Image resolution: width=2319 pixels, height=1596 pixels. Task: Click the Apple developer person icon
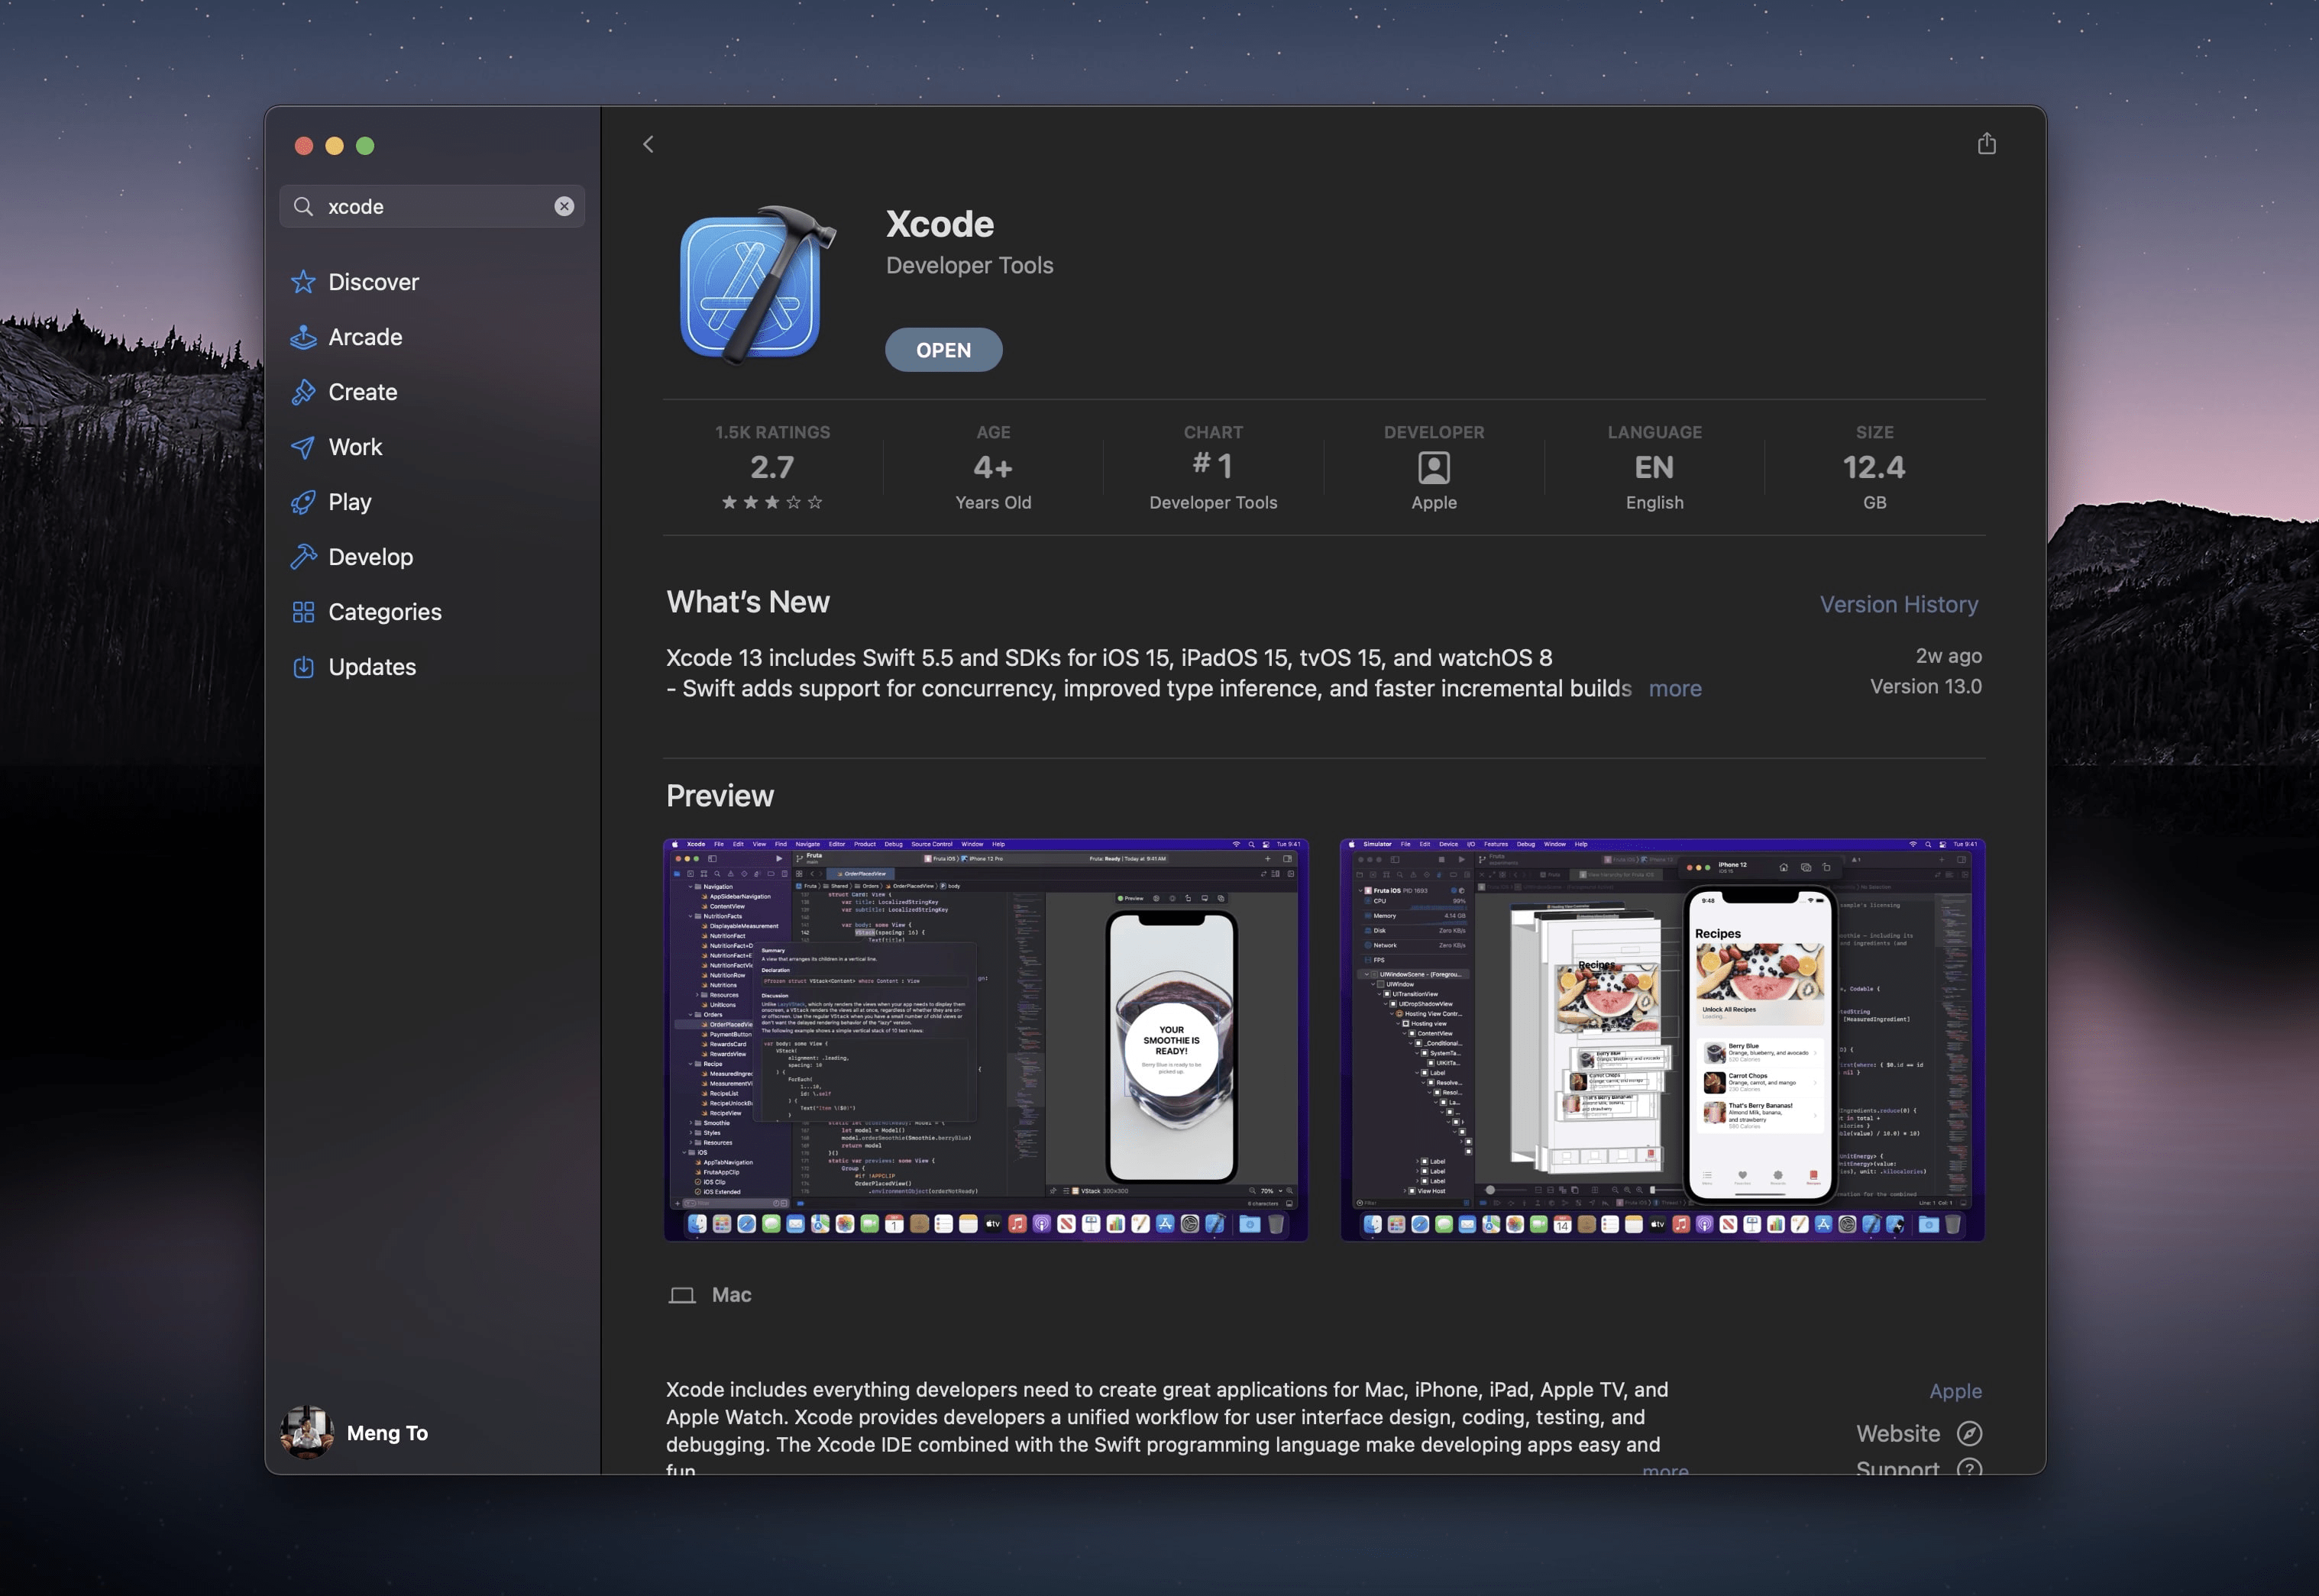1433,467
